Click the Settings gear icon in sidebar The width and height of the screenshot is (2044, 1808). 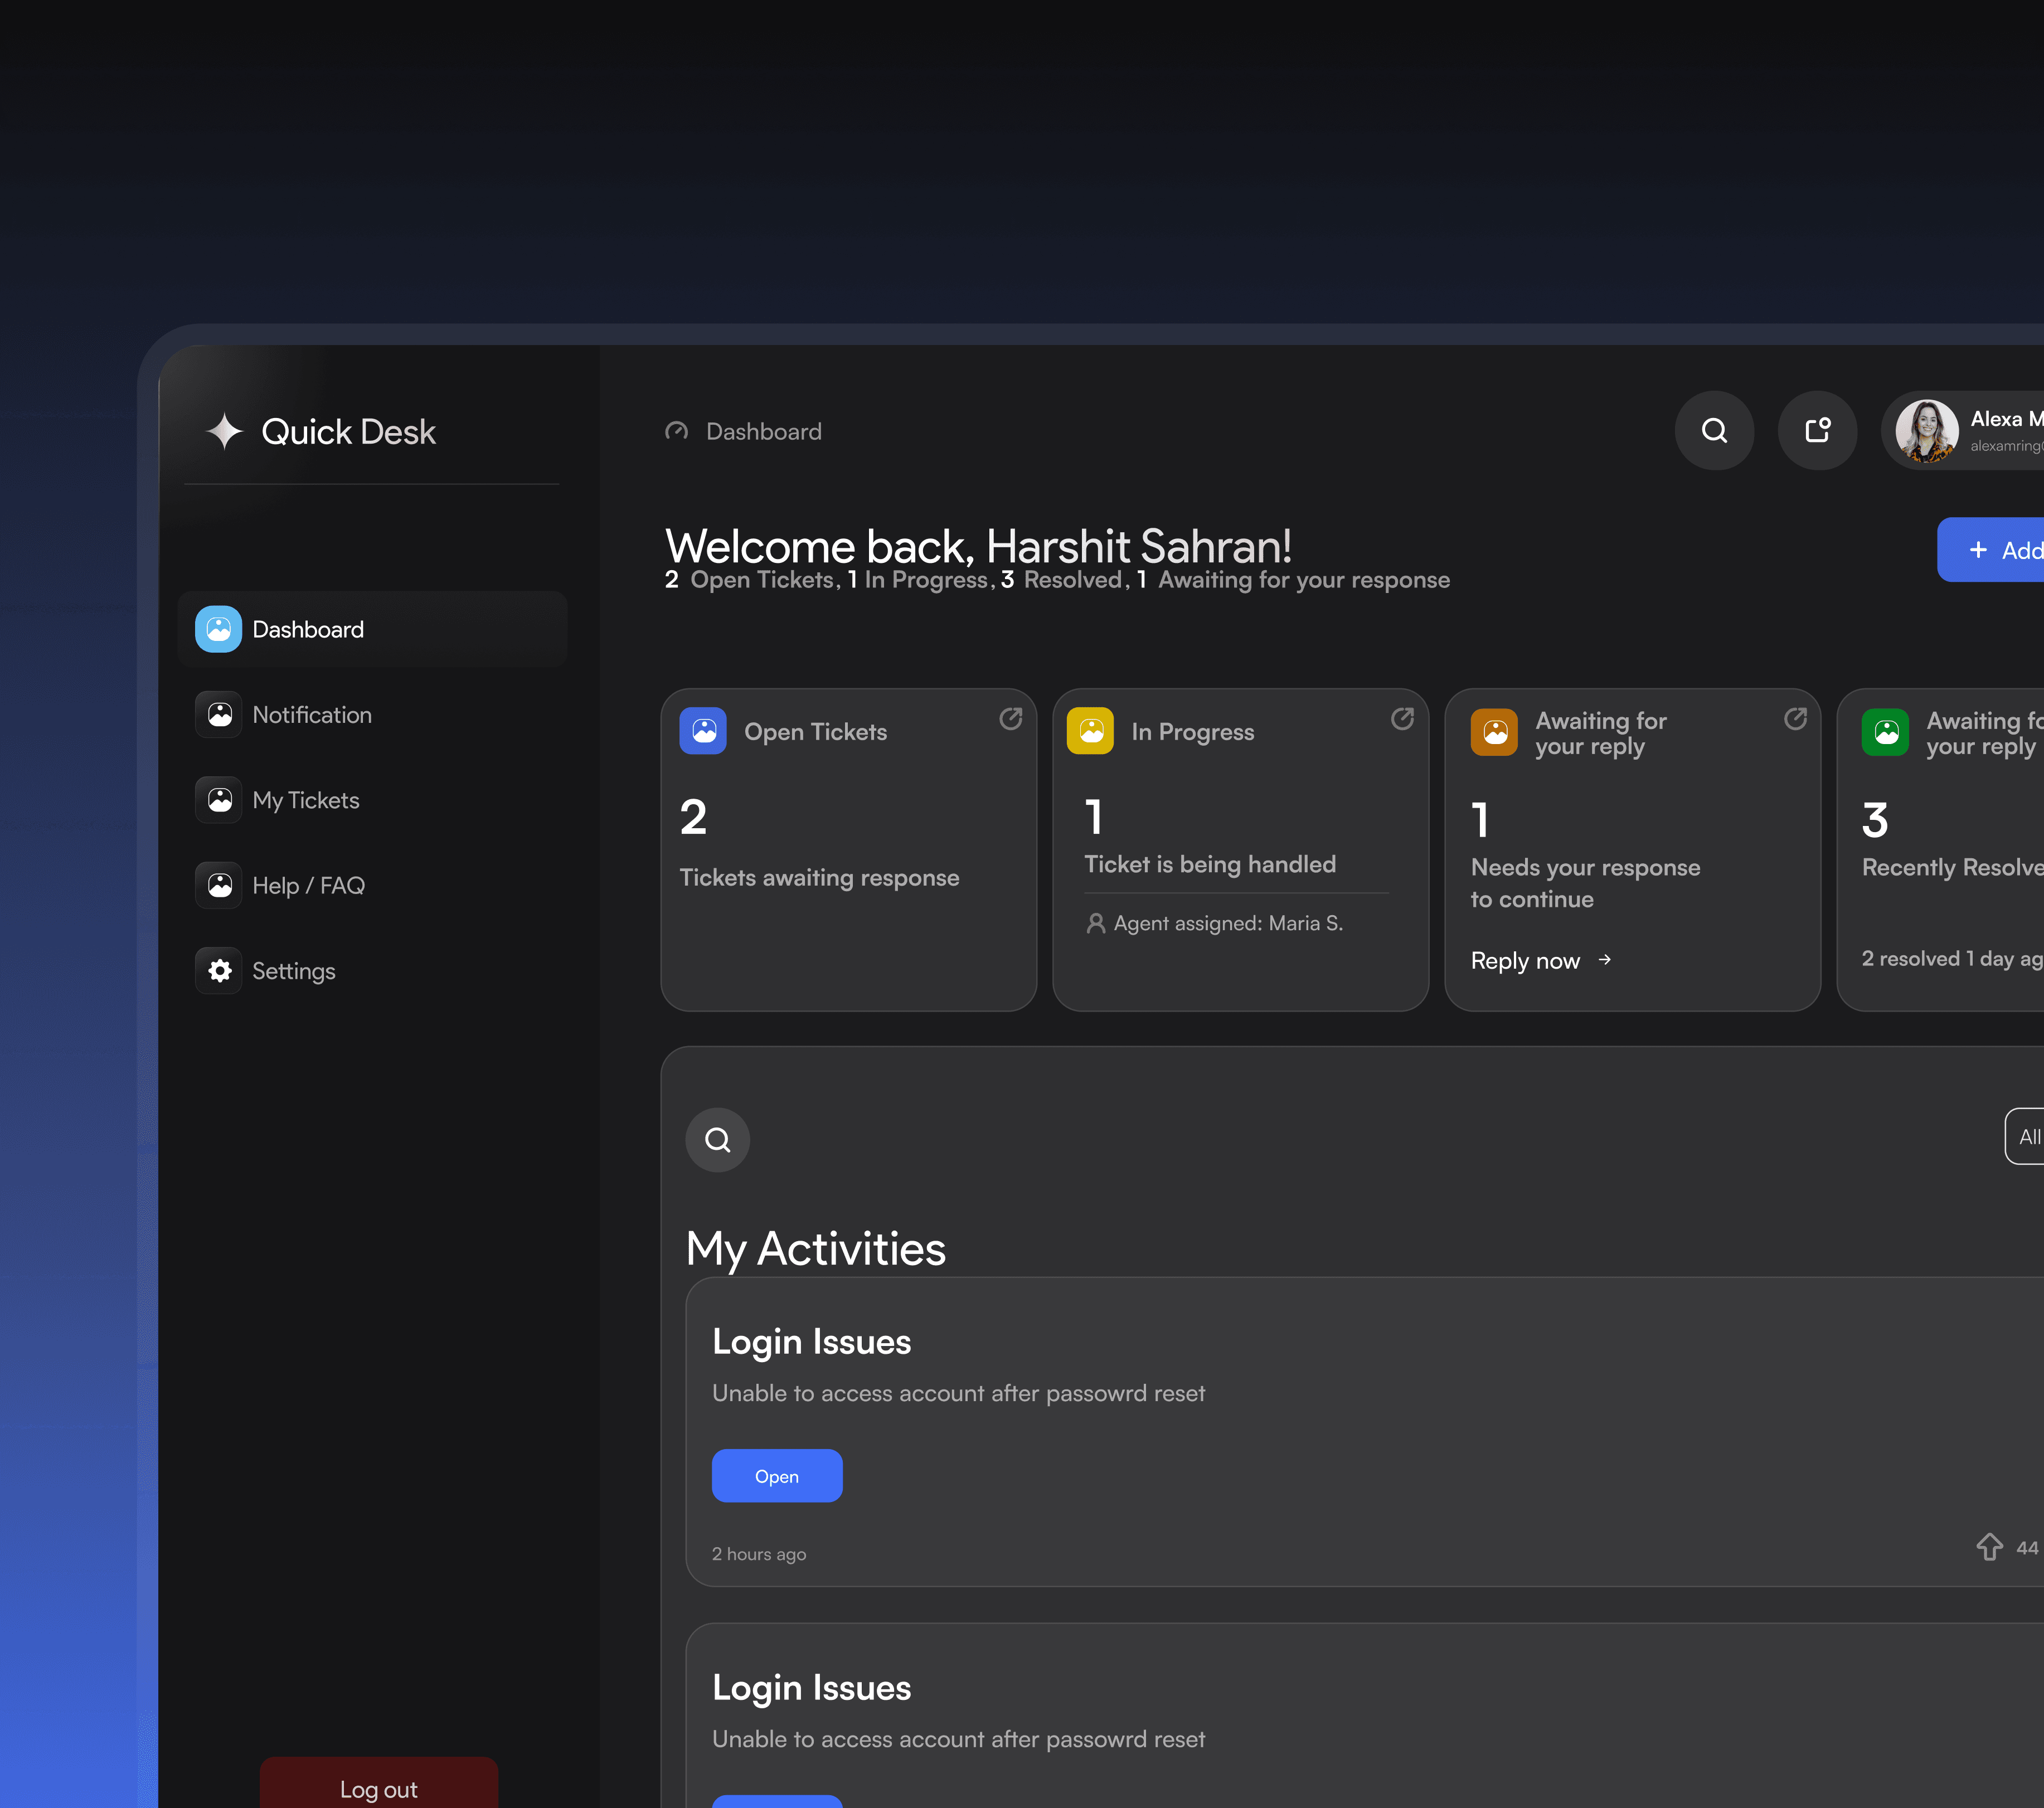point(219,971)
